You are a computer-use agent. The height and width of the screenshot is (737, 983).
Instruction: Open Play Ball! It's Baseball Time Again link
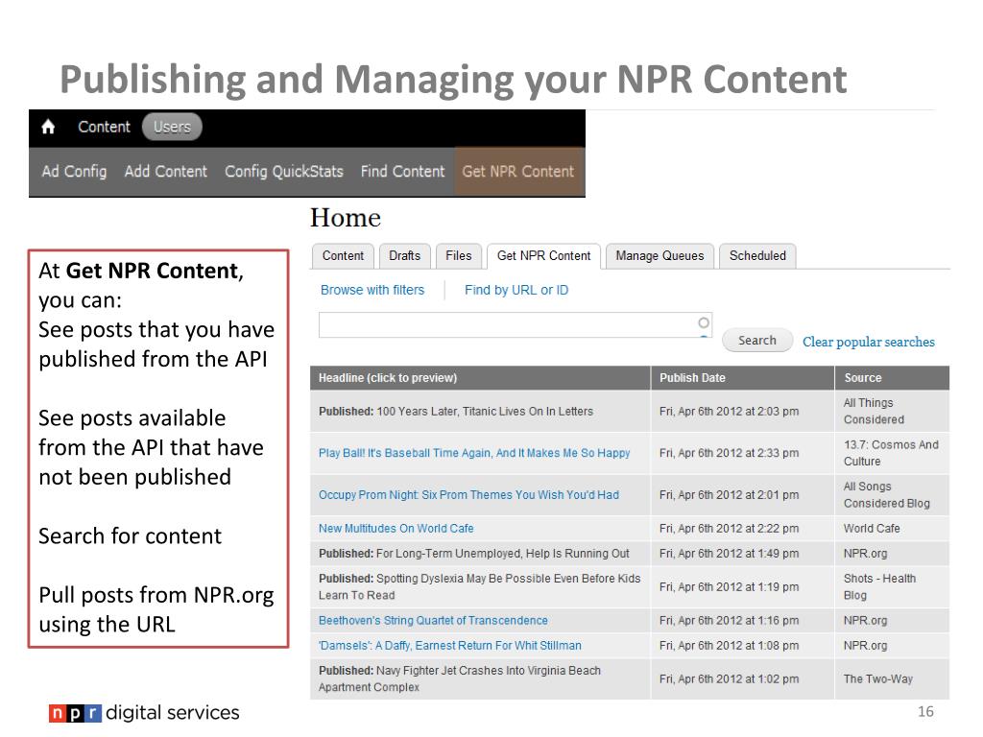pos(474,453)
